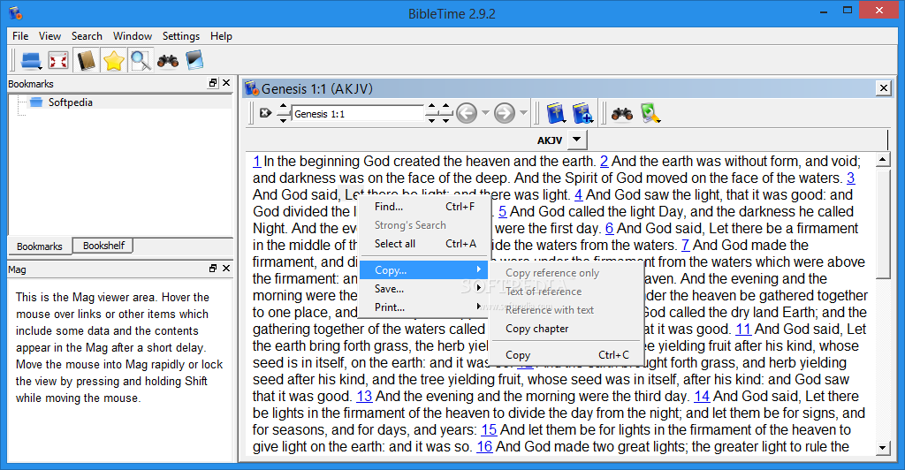Open the Bookshelf Manager icon in main toolbar
Viewport: 905px width, 470px height.
(194, 61)
